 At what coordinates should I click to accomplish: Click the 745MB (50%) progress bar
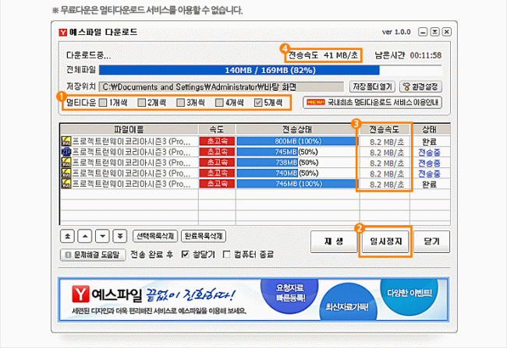(297, 152)
